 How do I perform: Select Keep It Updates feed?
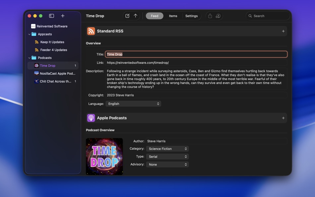[53, 42]
